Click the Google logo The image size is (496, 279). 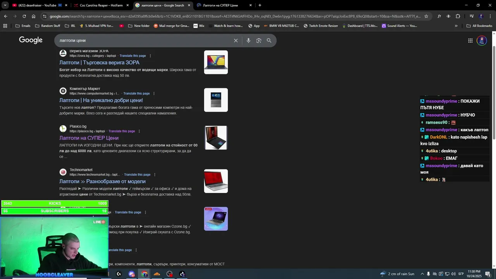[31, 40]
